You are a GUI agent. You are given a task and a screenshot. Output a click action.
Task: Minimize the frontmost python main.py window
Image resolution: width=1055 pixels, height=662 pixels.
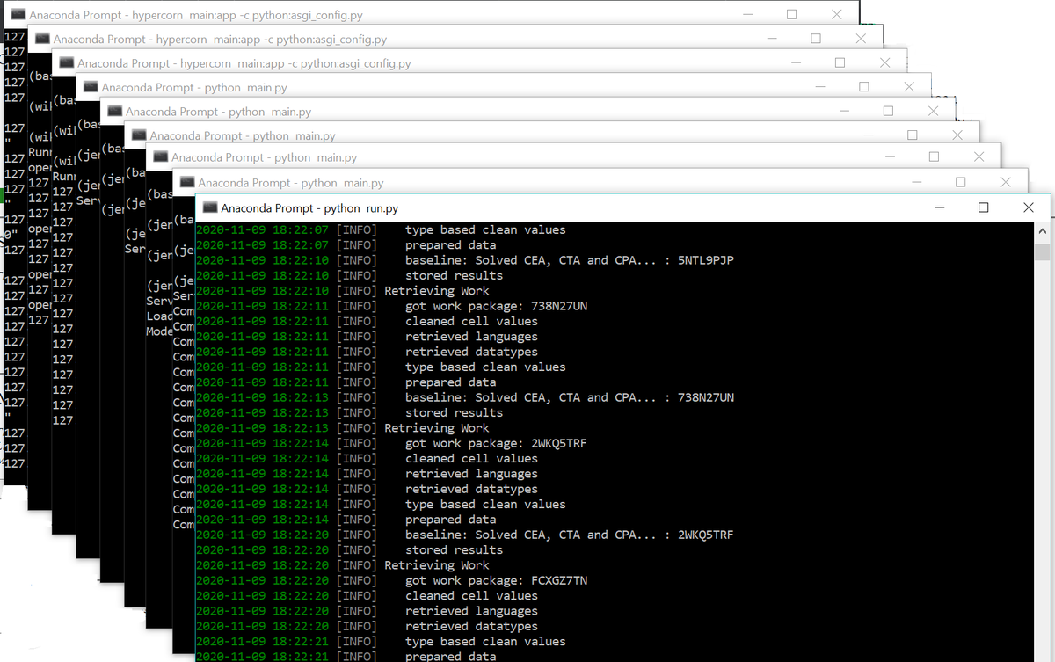tap(916, 182)
